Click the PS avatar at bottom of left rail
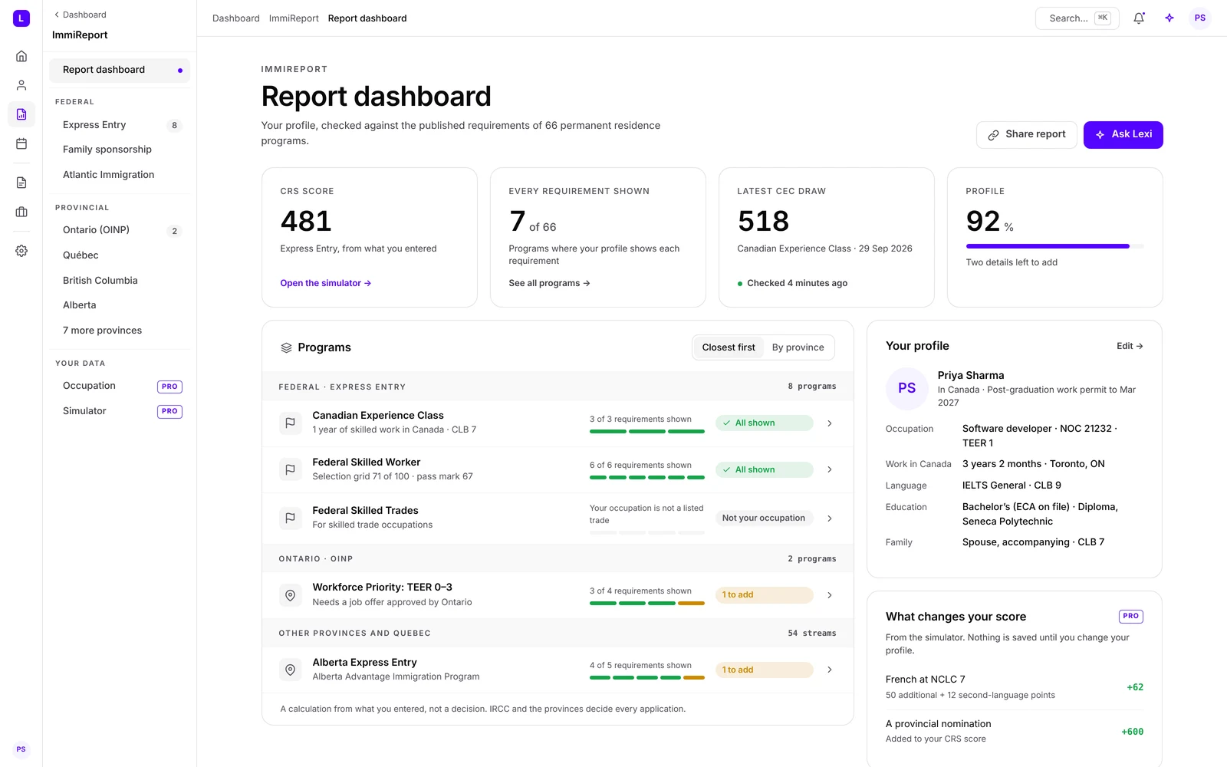The width and height of the screenshot is (1227, 767). point(21,749)
